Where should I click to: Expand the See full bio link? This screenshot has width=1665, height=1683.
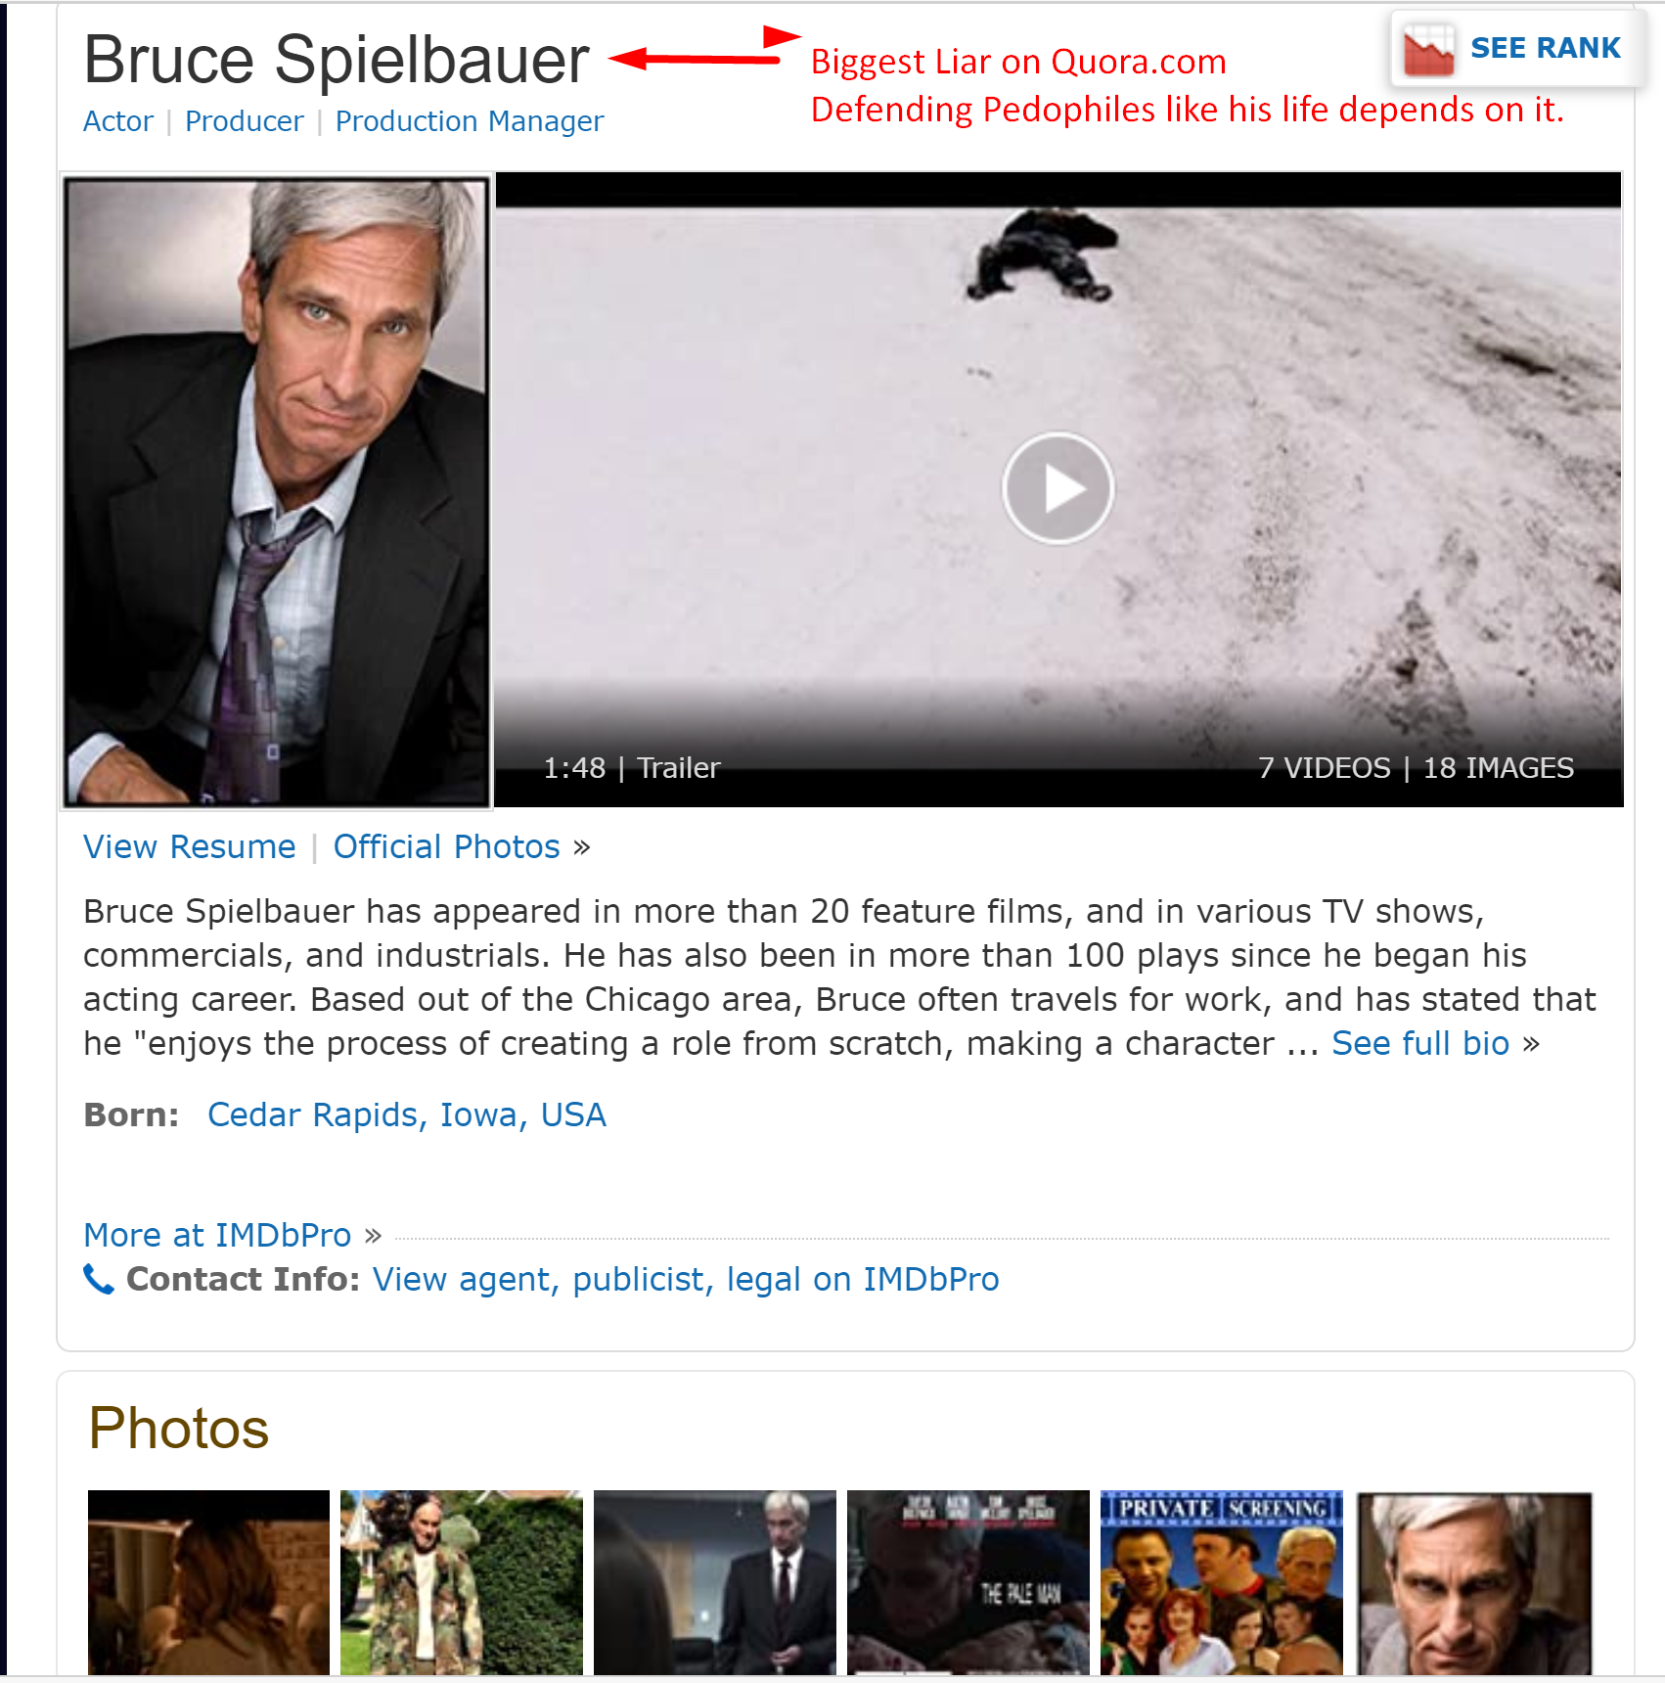(x=1420, y=1043)
